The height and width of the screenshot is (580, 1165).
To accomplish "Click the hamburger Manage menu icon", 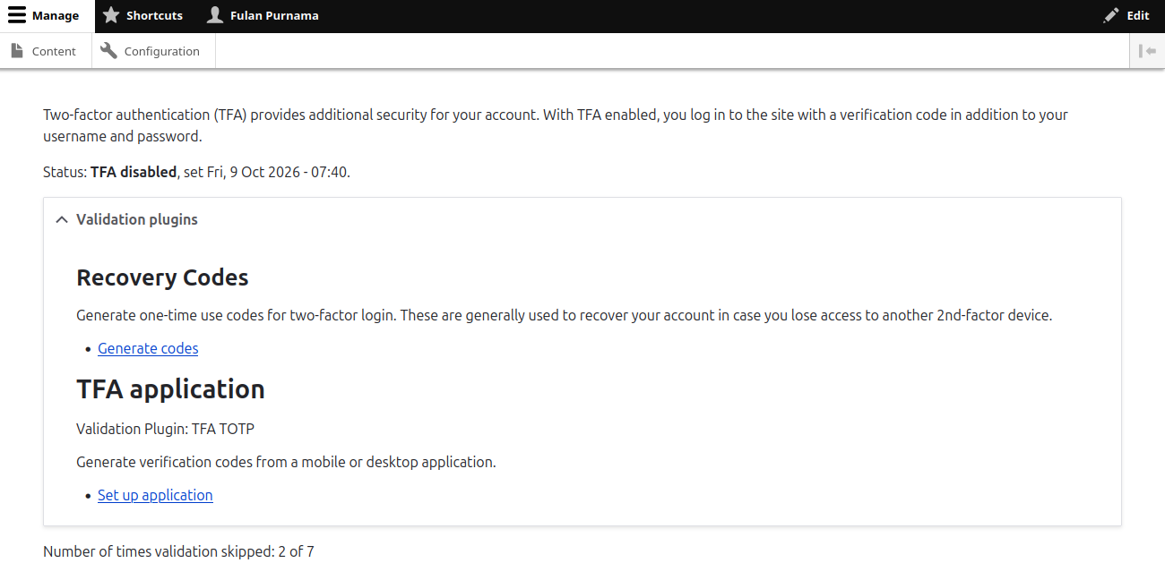I will click(17, 15).
